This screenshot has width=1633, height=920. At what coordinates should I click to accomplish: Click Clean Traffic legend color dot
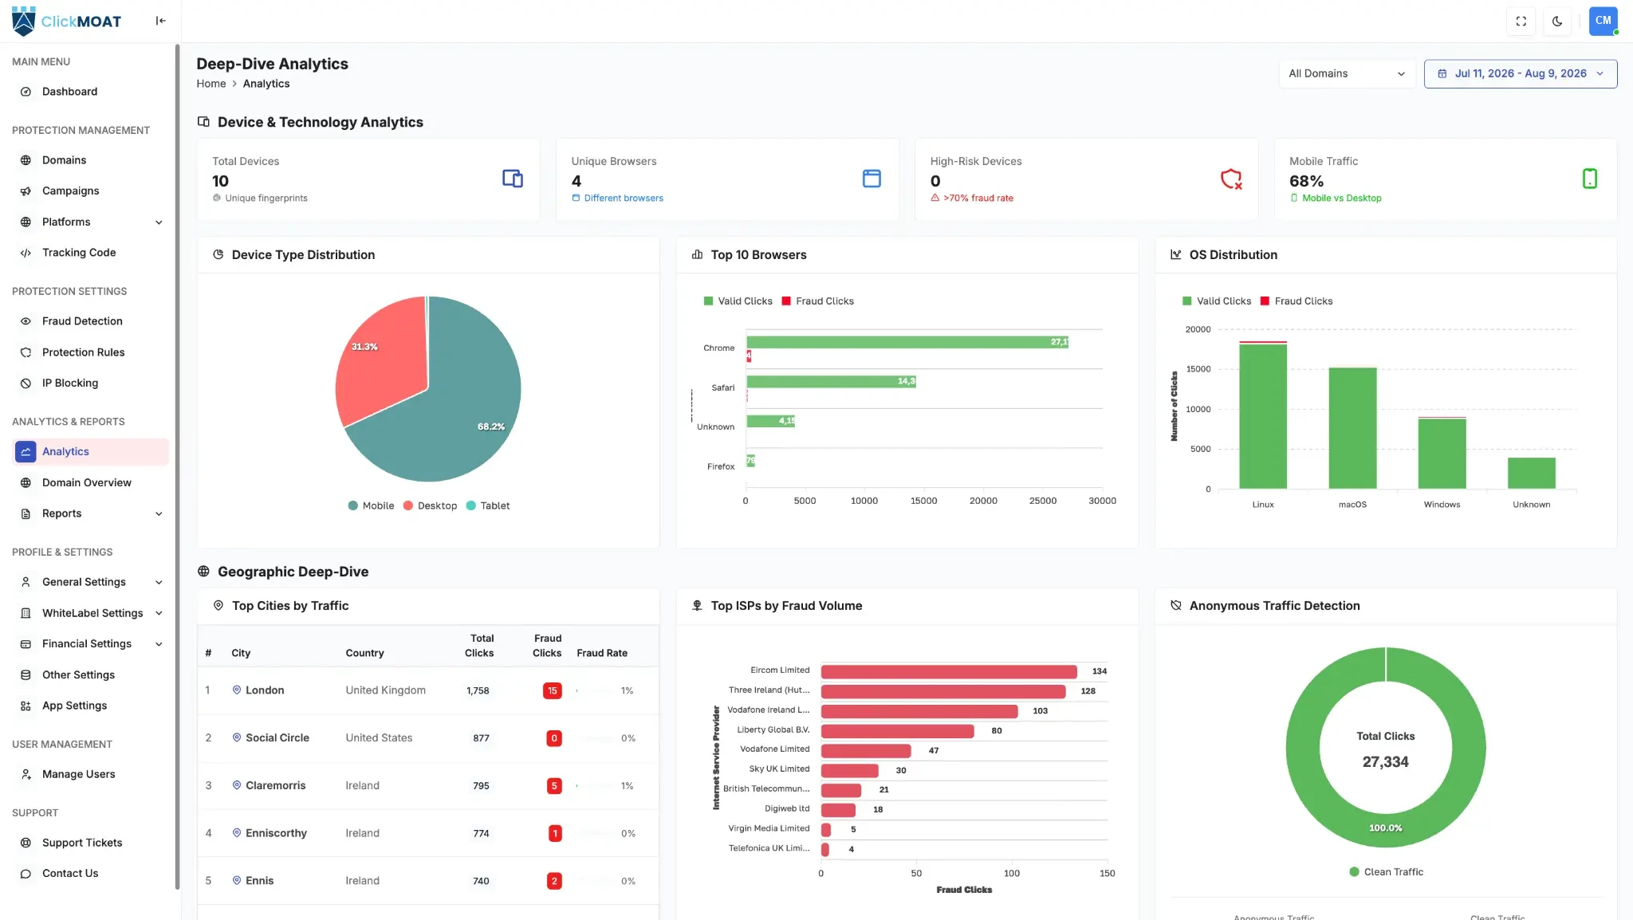[x=1354, y=871]
